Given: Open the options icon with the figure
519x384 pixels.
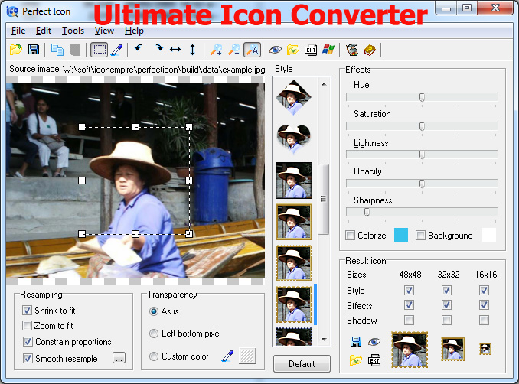Looking at the screenshot, I should click(x=352, y=50).
